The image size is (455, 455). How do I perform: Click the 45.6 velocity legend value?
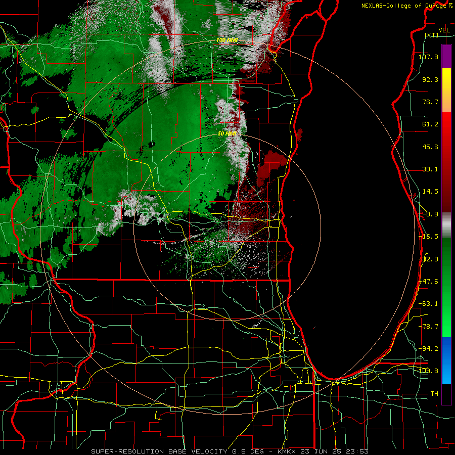(430, 147)
